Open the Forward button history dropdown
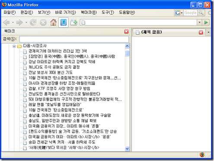The height and width of the screenshot is (161, 214). coord(26,22)
